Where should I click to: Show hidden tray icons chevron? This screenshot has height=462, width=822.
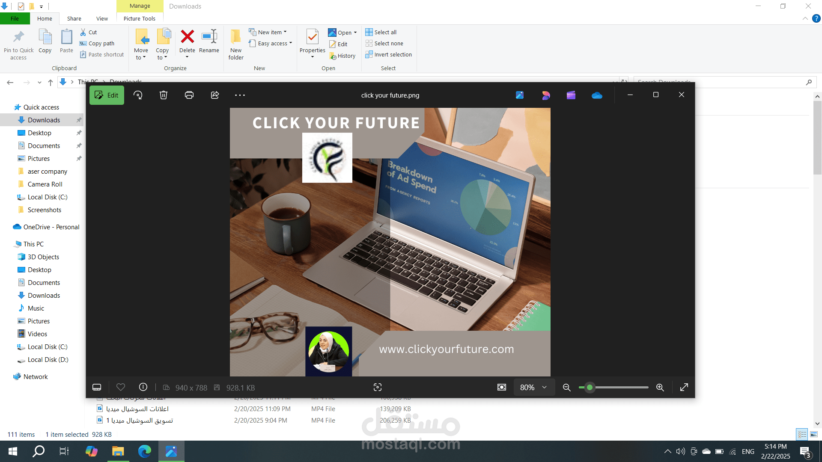click(x=667, y=451)
